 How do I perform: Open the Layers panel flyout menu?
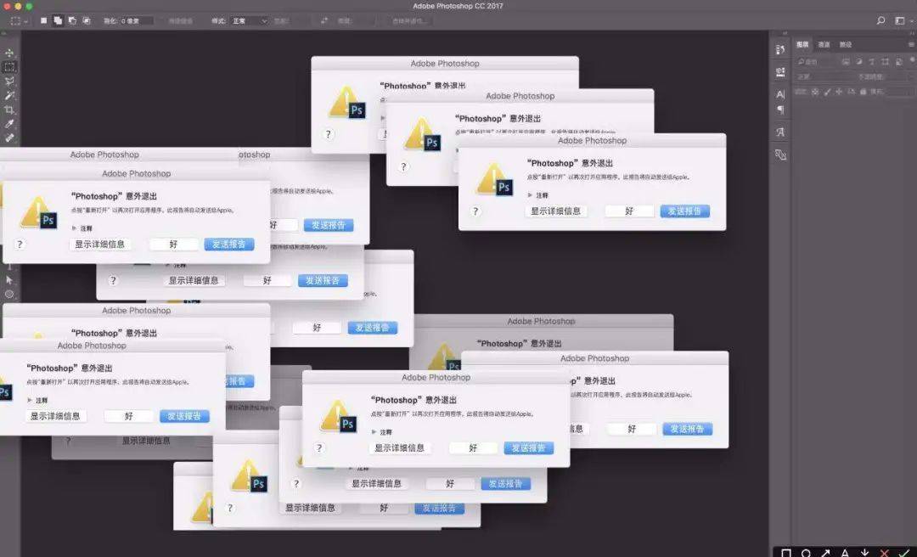(910, 44)
